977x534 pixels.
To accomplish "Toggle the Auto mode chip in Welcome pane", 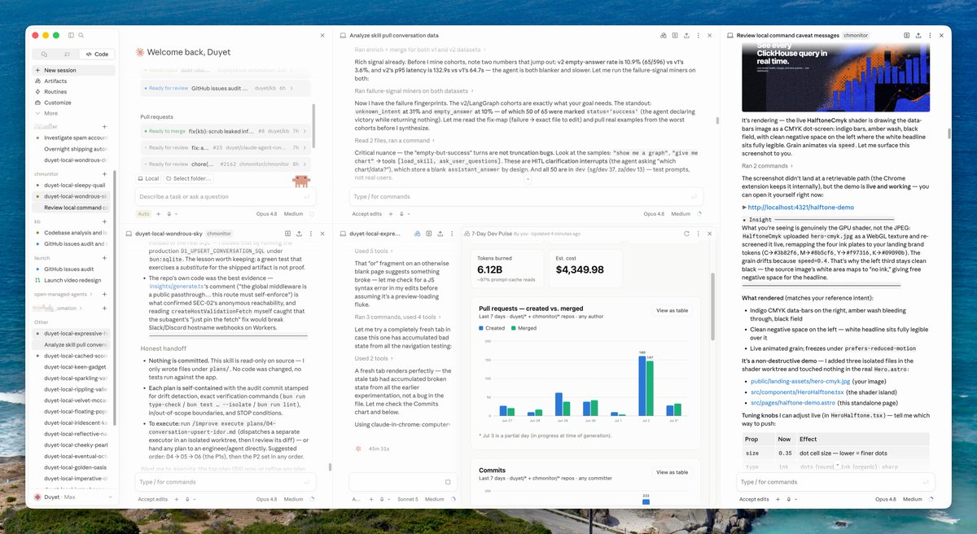I will coord(143,214).
